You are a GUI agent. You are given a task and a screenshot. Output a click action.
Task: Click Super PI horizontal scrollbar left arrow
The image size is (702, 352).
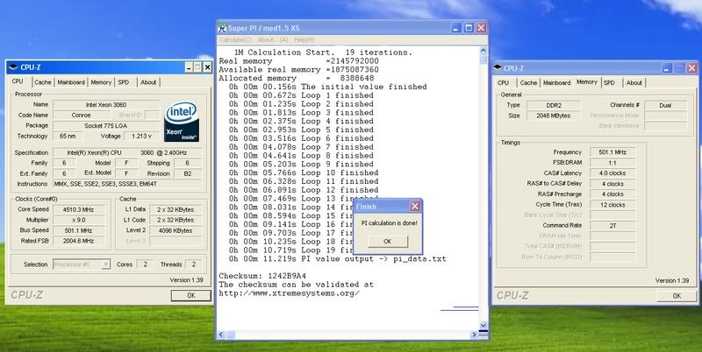click(x=221, y=334)
